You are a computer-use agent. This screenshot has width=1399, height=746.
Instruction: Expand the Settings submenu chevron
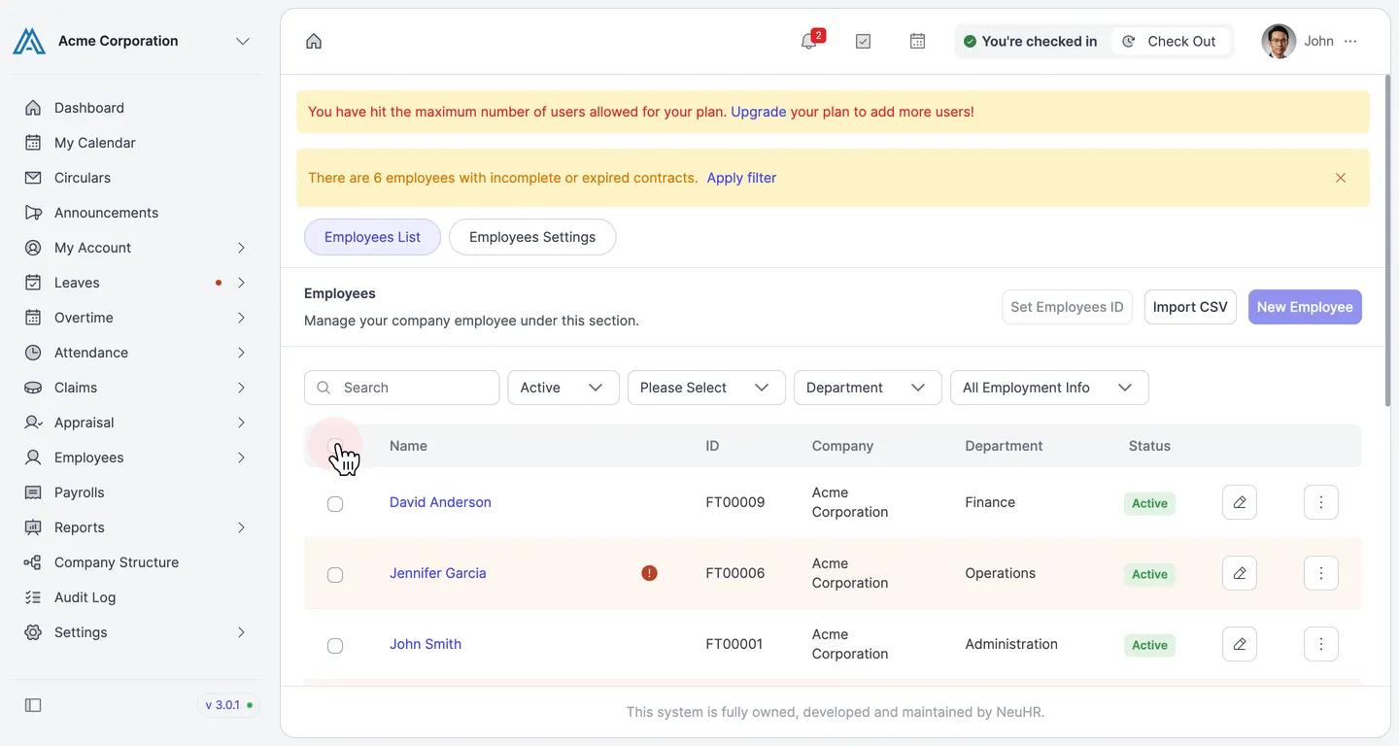[241, 632]
